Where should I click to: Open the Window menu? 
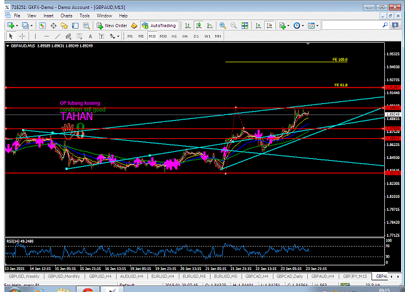pos(104,16)
